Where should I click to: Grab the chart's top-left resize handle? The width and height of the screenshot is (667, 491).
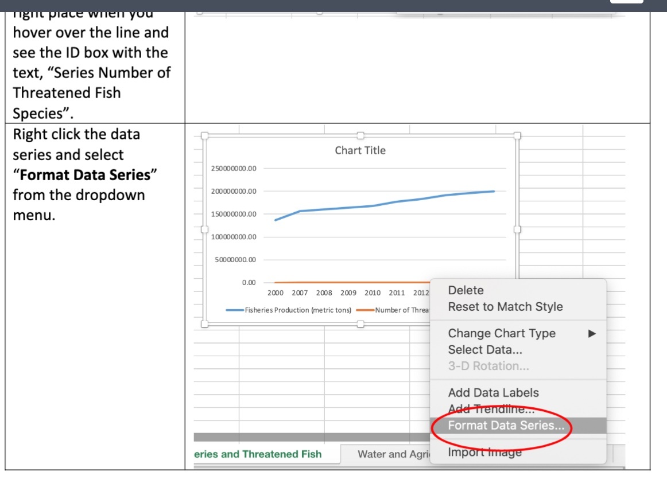(204, 135)
